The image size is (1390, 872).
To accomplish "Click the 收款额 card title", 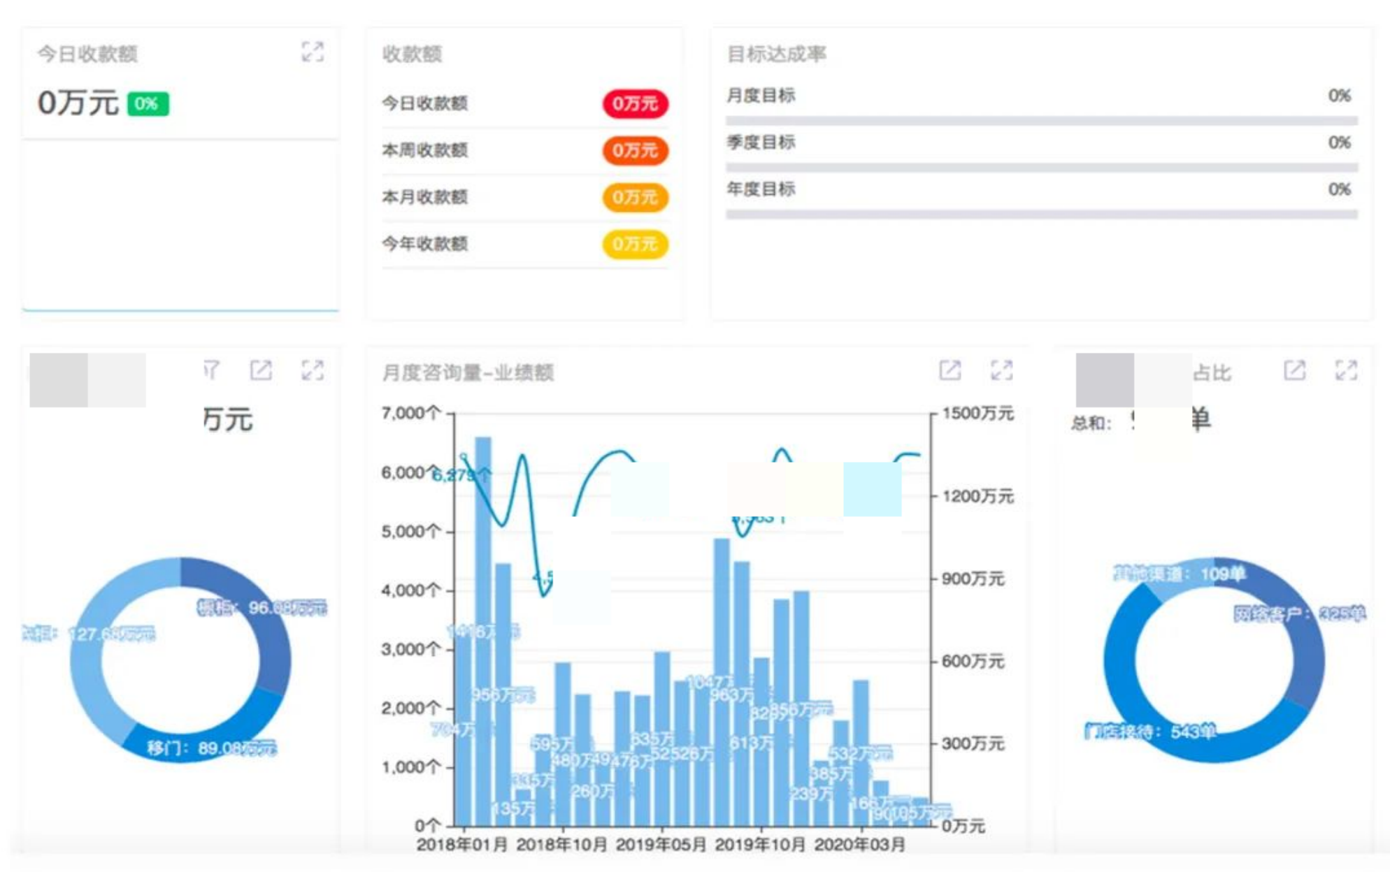I will (412, 54).
